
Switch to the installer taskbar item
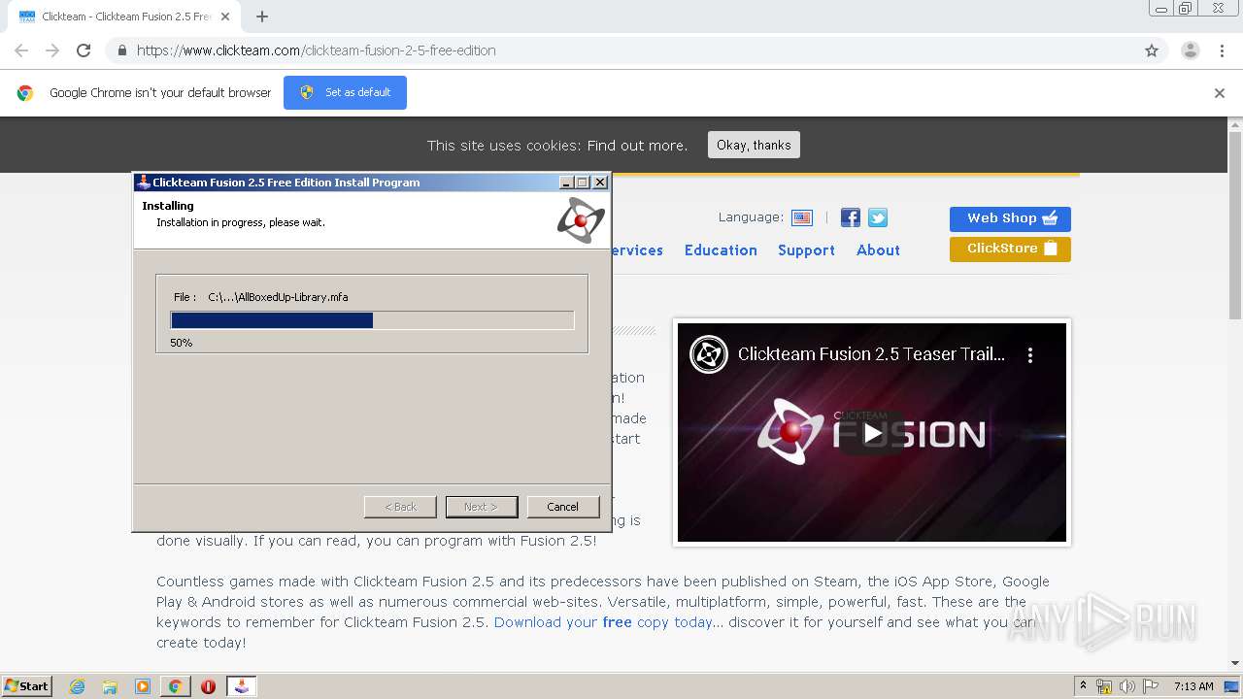pos(241,686)
